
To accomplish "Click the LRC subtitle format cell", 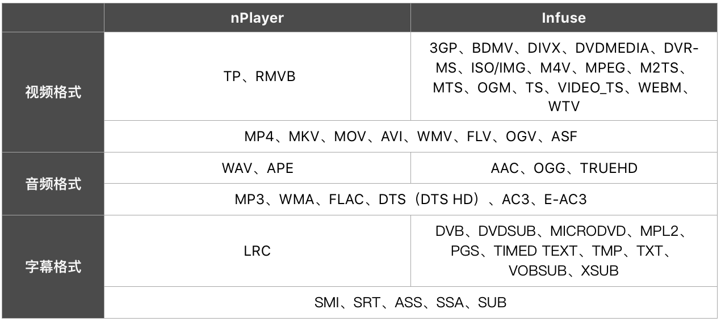I will coord(257,251).
